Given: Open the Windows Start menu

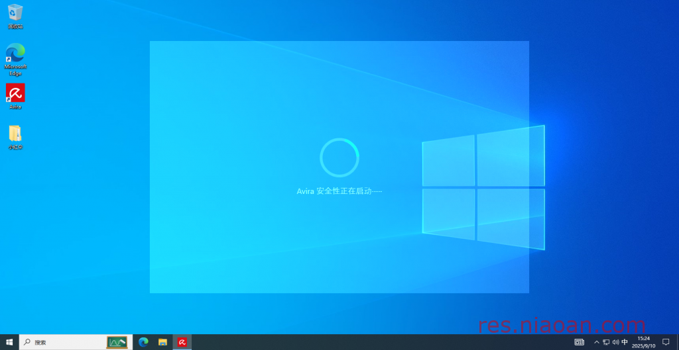Looking at the screenshot, I should [9, 342].
